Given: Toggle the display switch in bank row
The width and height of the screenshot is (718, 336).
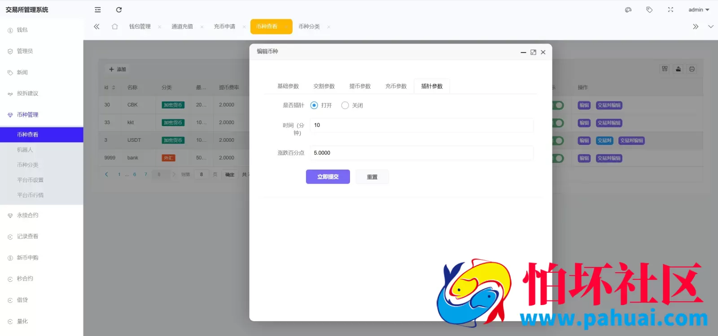Looking at the screenshot, I should pyautogui.click(x=558, y=158).
